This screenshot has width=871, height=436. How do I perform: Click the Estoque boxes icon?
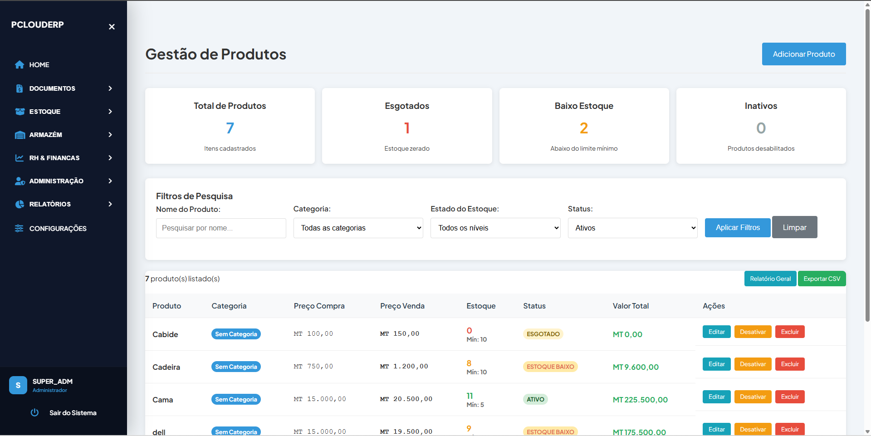point(20,112)
